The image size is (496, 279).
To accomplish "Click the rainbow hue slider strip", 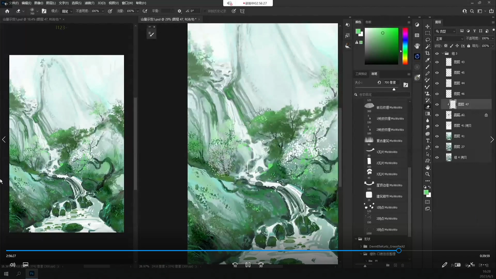I will (405, 46).
